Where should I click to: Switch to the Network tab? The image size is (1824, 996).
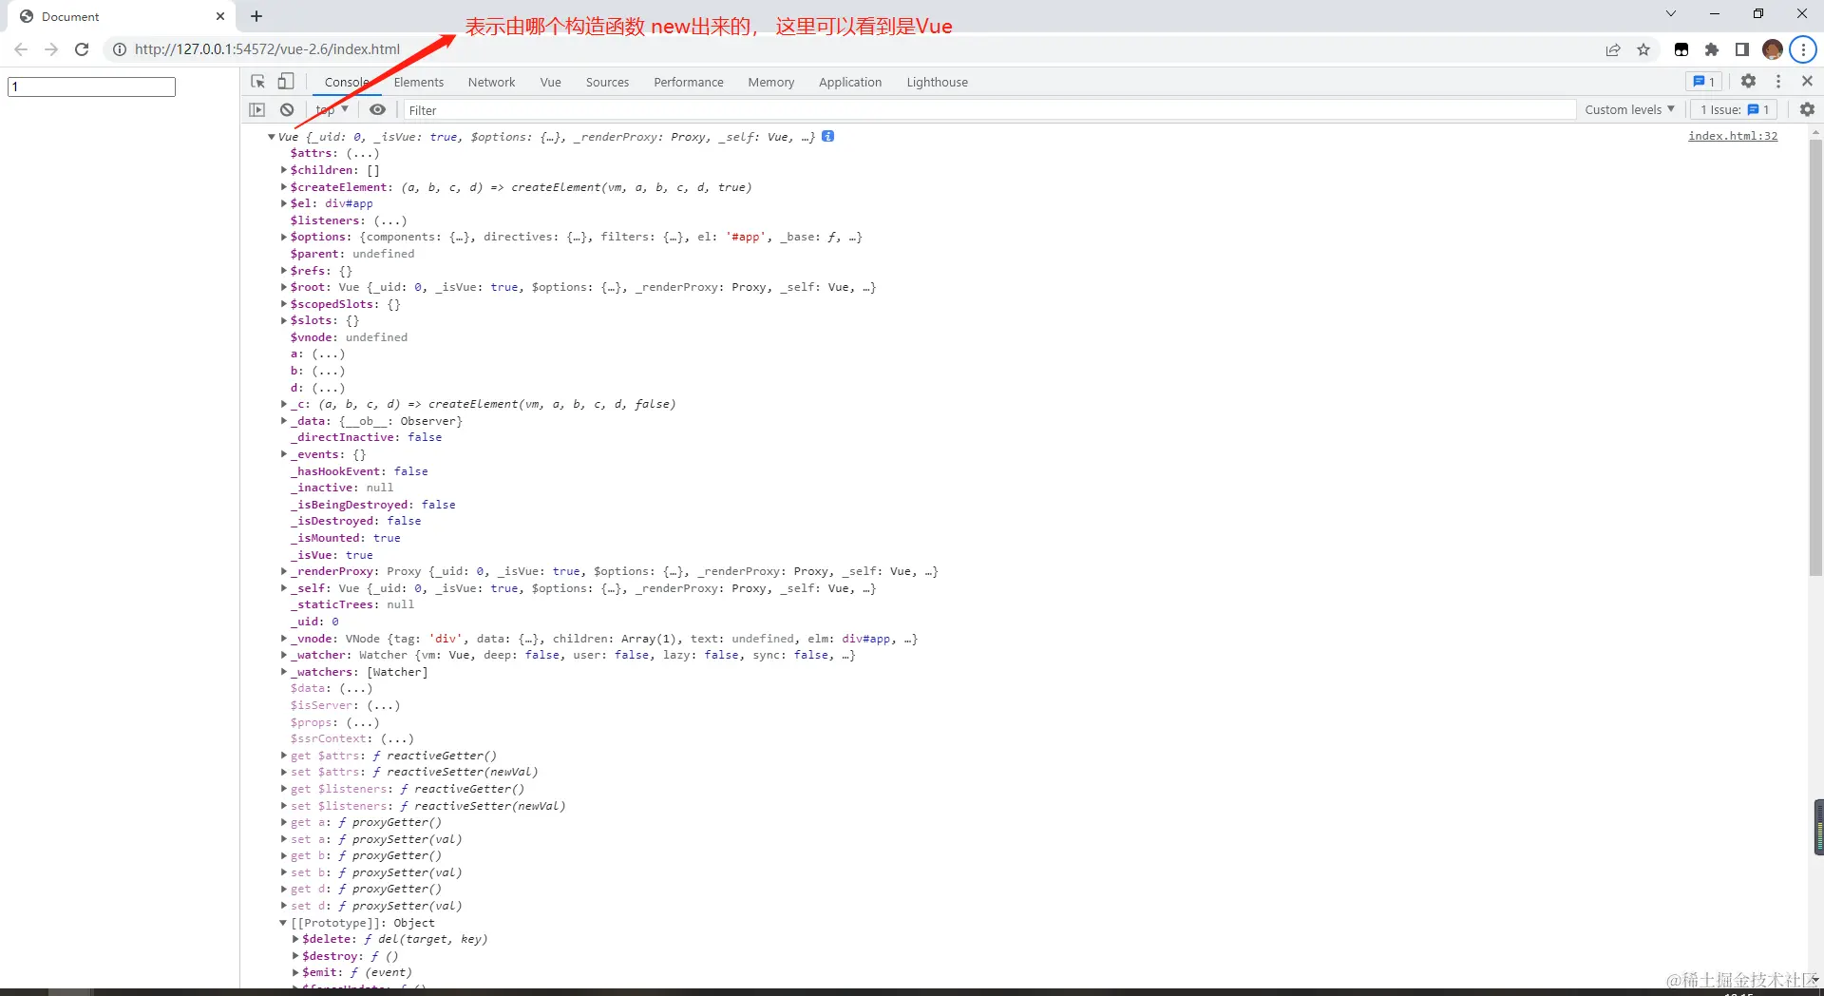click(491, 83)
